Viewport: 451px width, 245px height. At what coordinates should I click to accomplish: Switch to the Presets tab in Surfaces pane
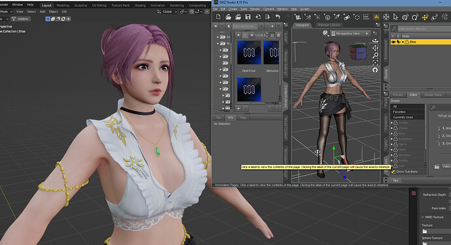[398, 95]
